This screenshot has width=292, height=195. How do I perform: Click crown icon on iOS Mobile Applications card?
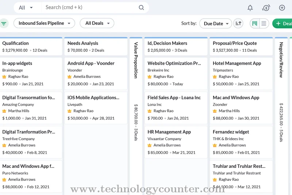click(x=69, y=111)
